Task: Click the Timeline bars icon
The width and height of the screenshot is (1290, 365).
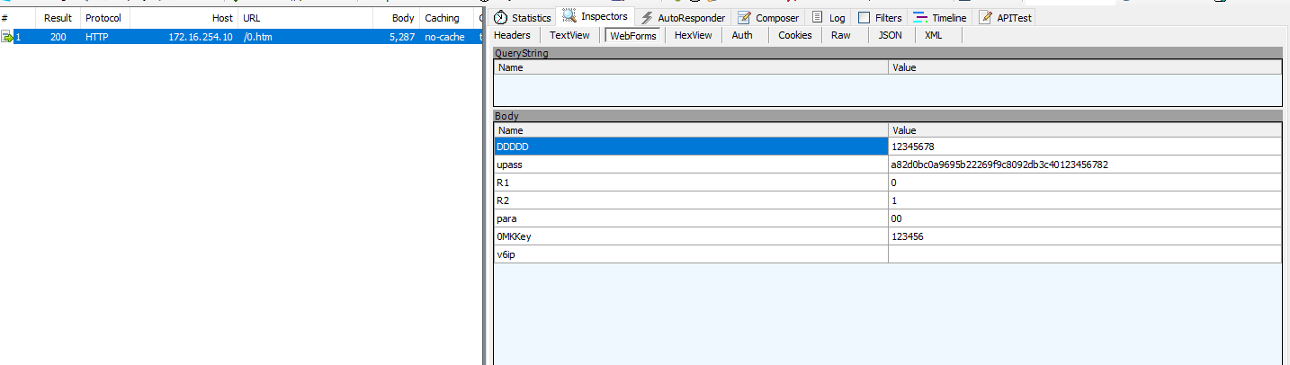Action: [x=920, y=17]
